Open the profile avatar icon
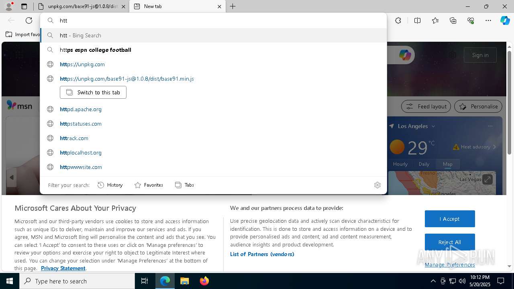 9,6
